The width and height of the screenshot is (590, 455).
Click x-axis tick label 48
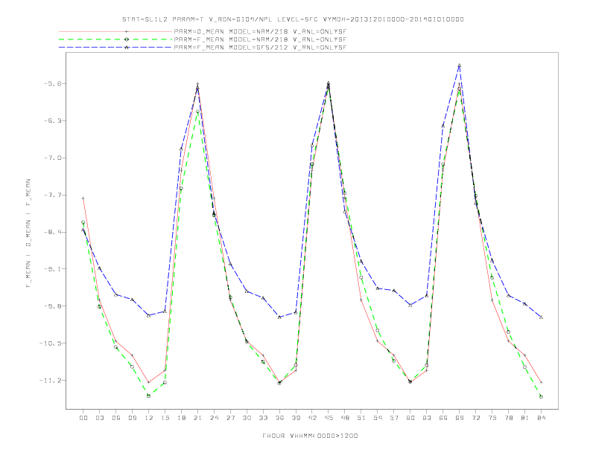[x=345, y=418]
